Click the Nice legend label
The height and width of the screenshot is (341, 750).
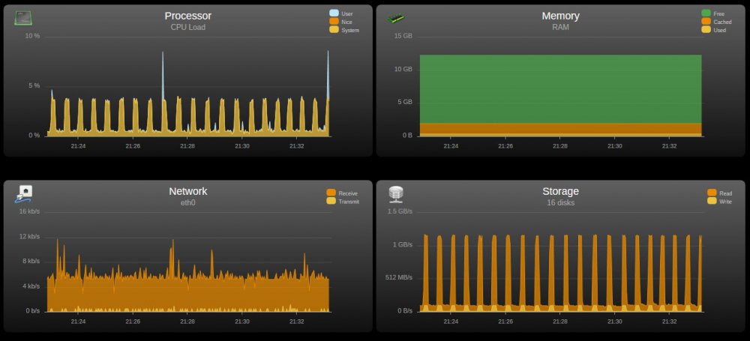346,22
